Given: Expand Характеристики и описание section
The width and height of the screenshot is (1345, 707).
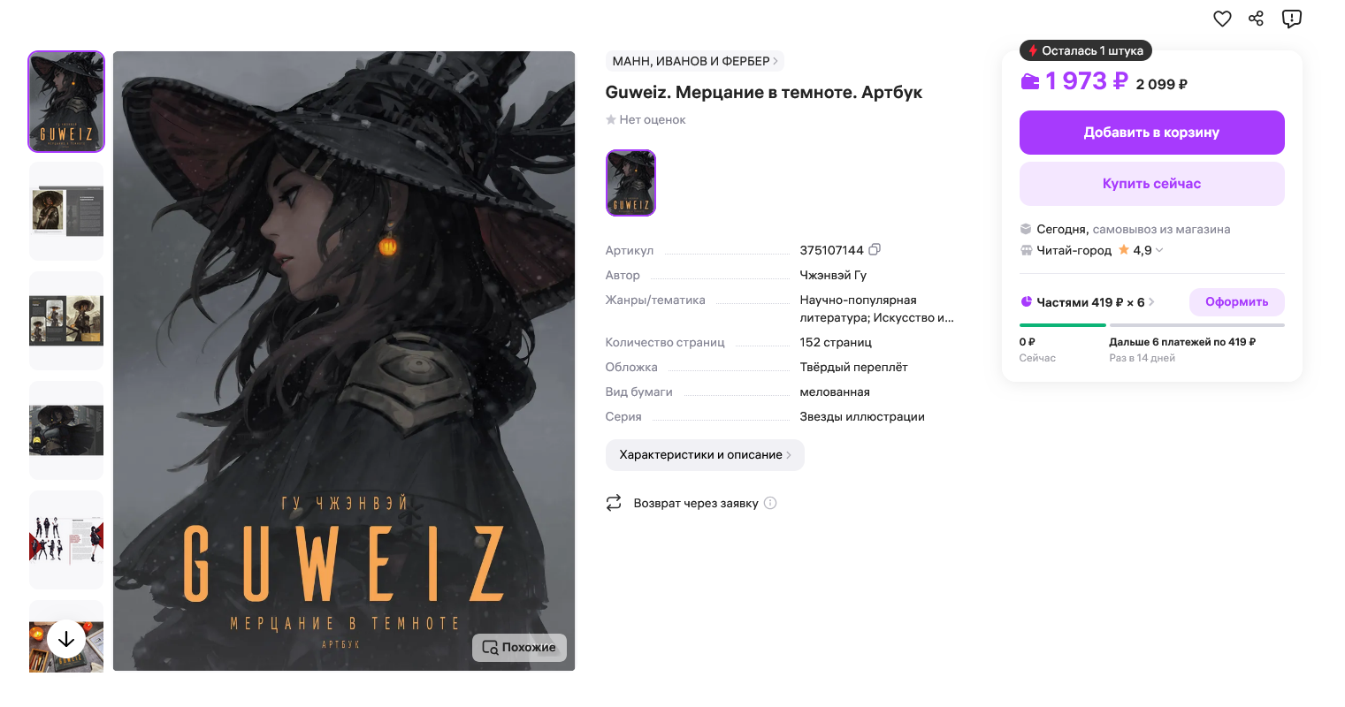Looking at the screenshot, I should click(705, 455).
